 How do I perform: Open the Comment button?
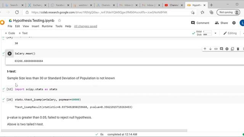coord(200,23)
